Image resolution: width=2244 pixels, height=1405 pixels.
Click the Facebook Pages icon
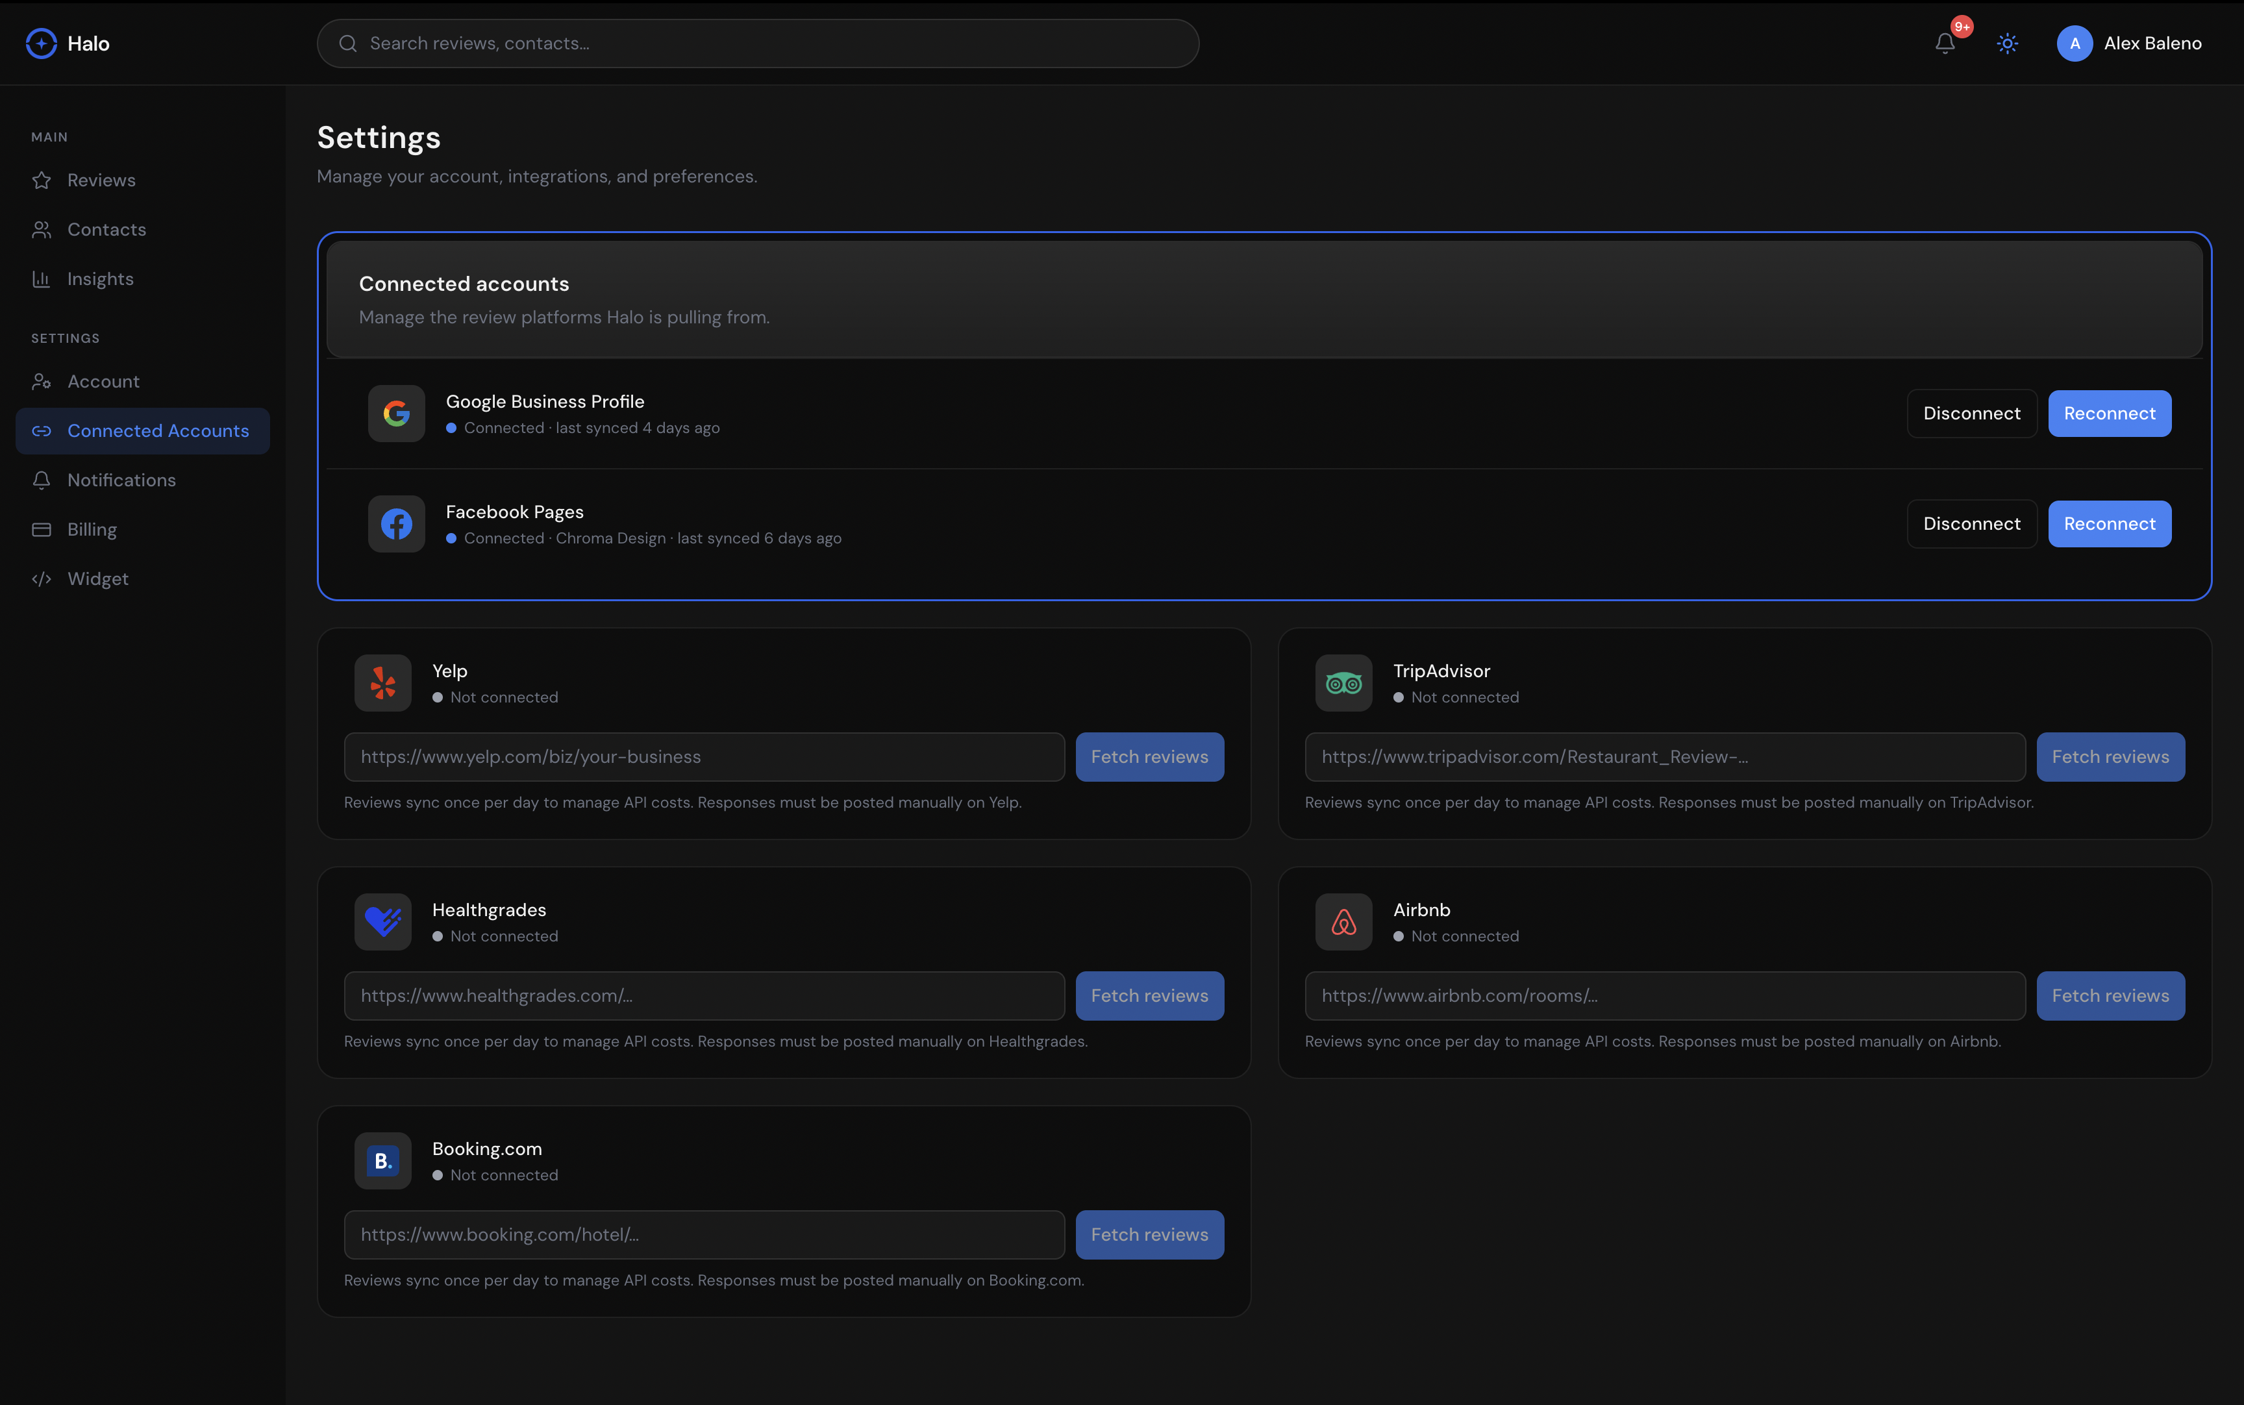[x=396, y=523]
